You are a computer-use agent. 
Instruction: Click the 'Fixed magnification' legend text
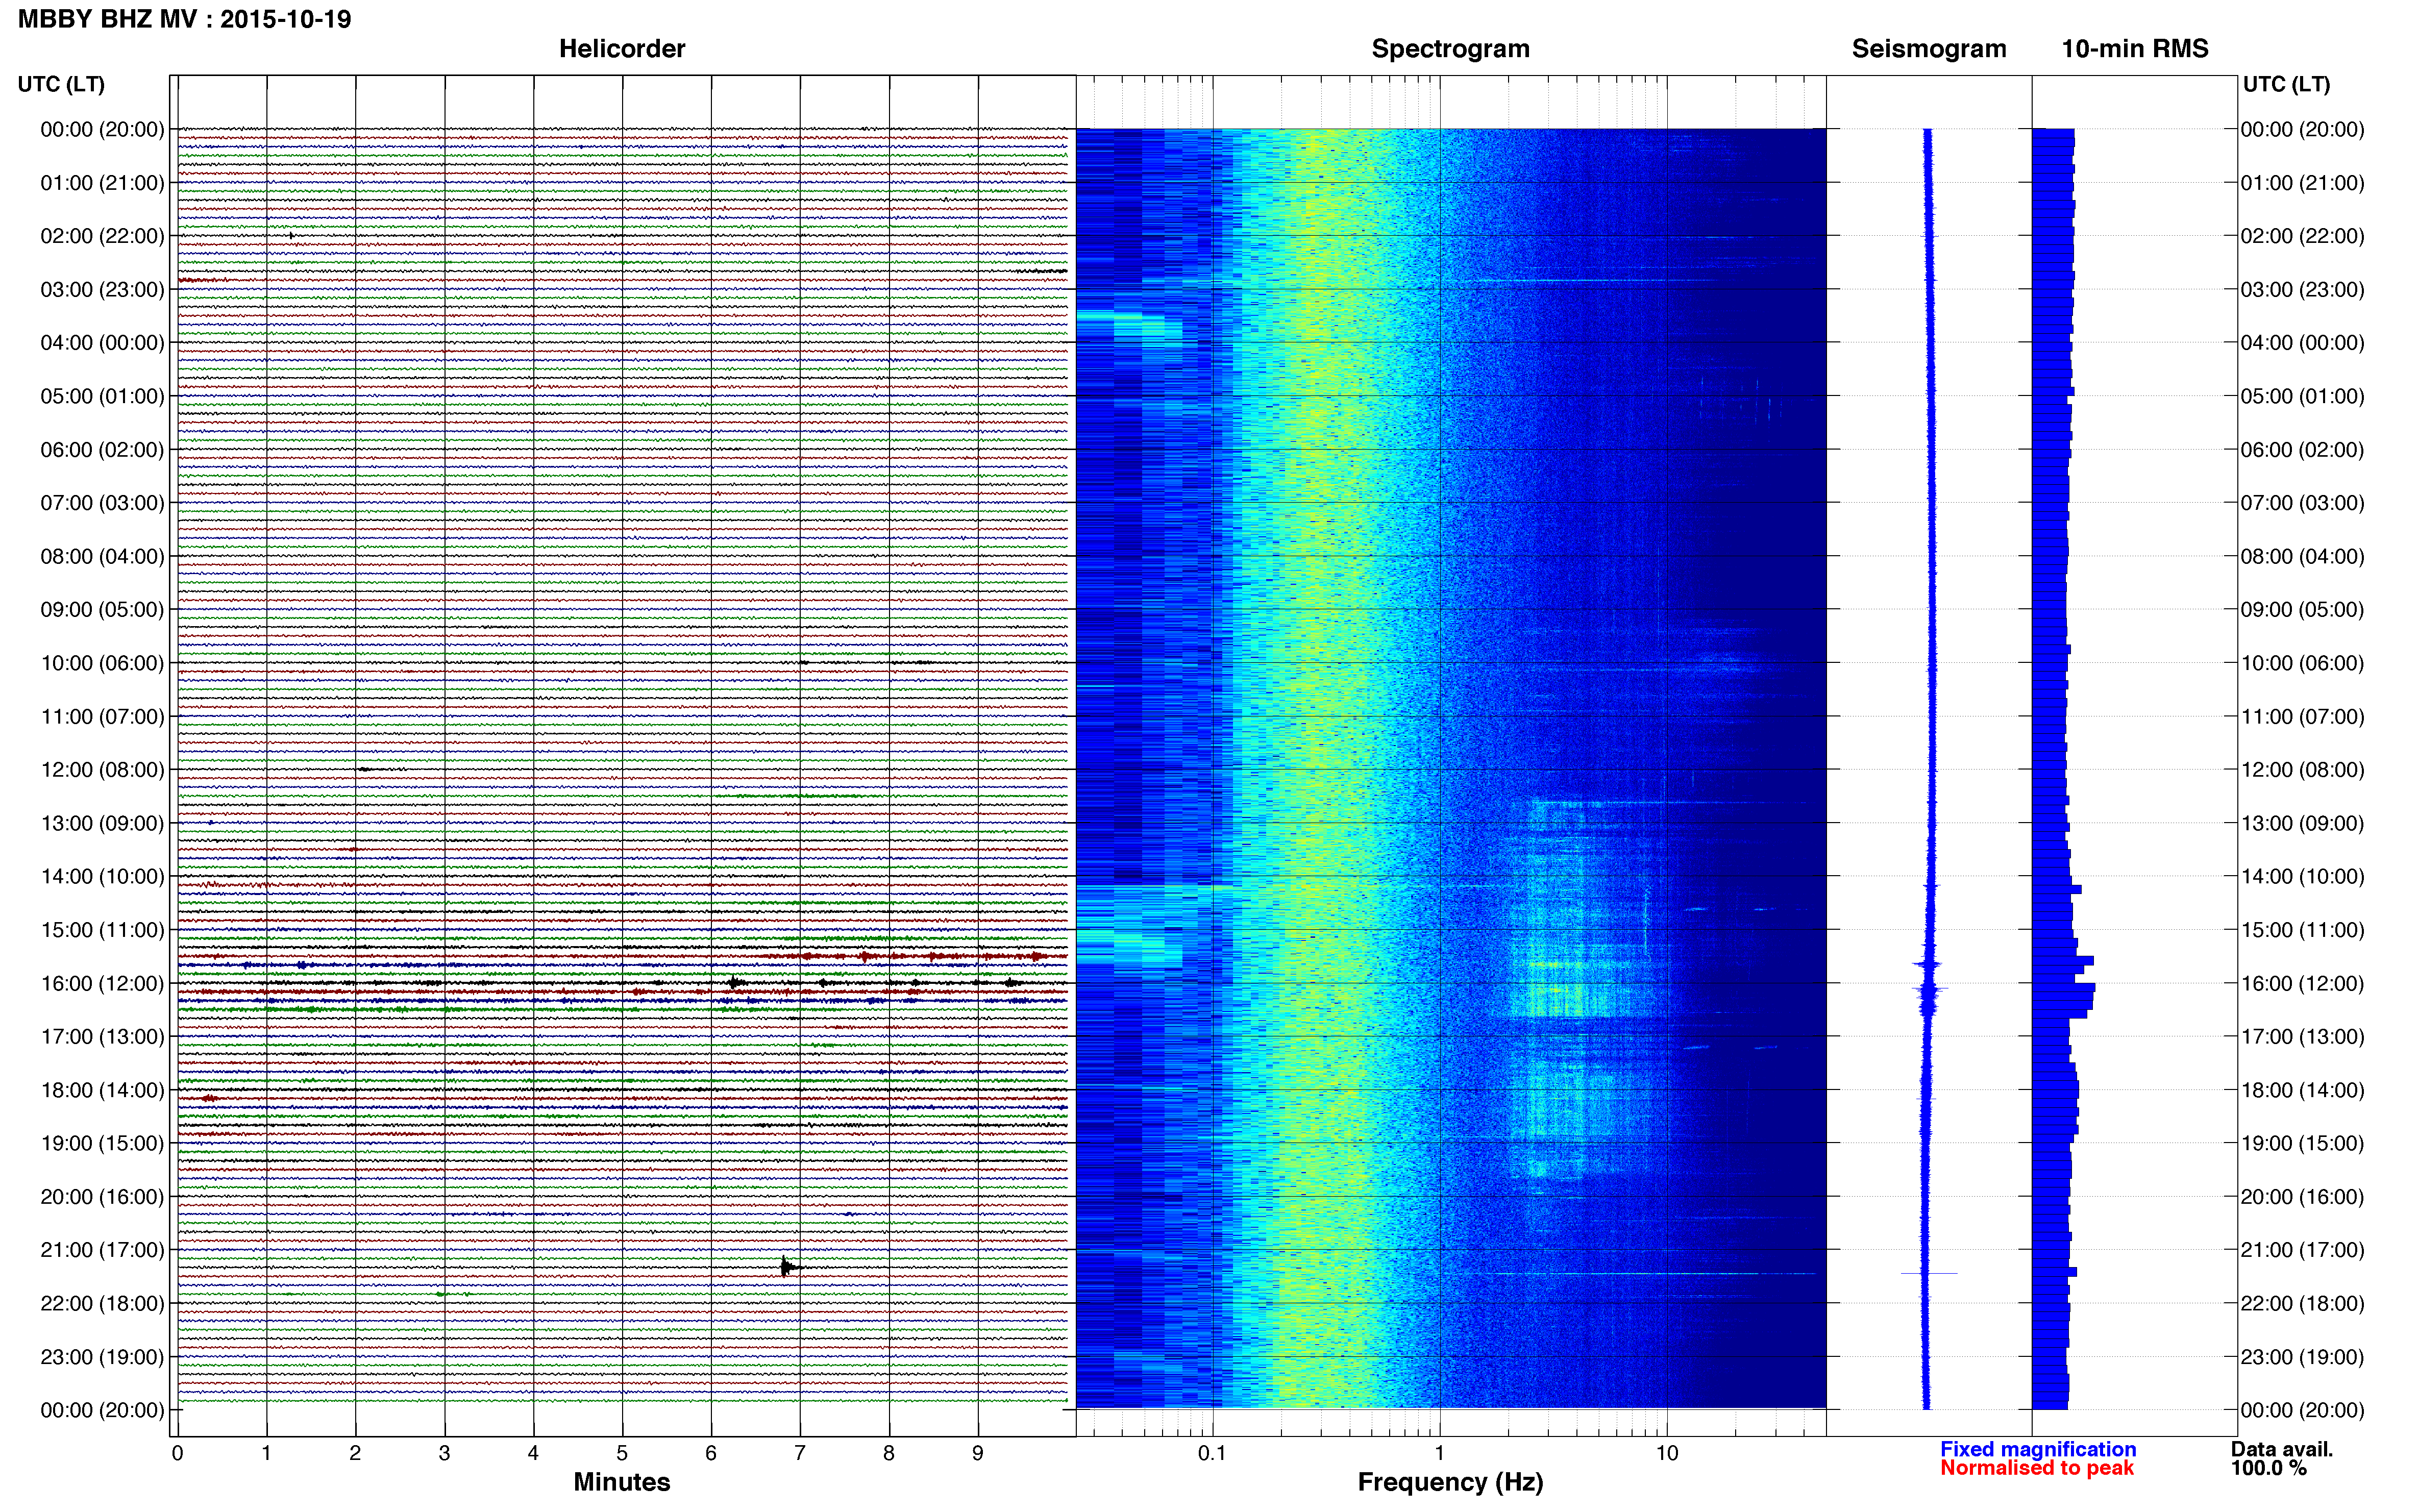coord(2038,1449)
